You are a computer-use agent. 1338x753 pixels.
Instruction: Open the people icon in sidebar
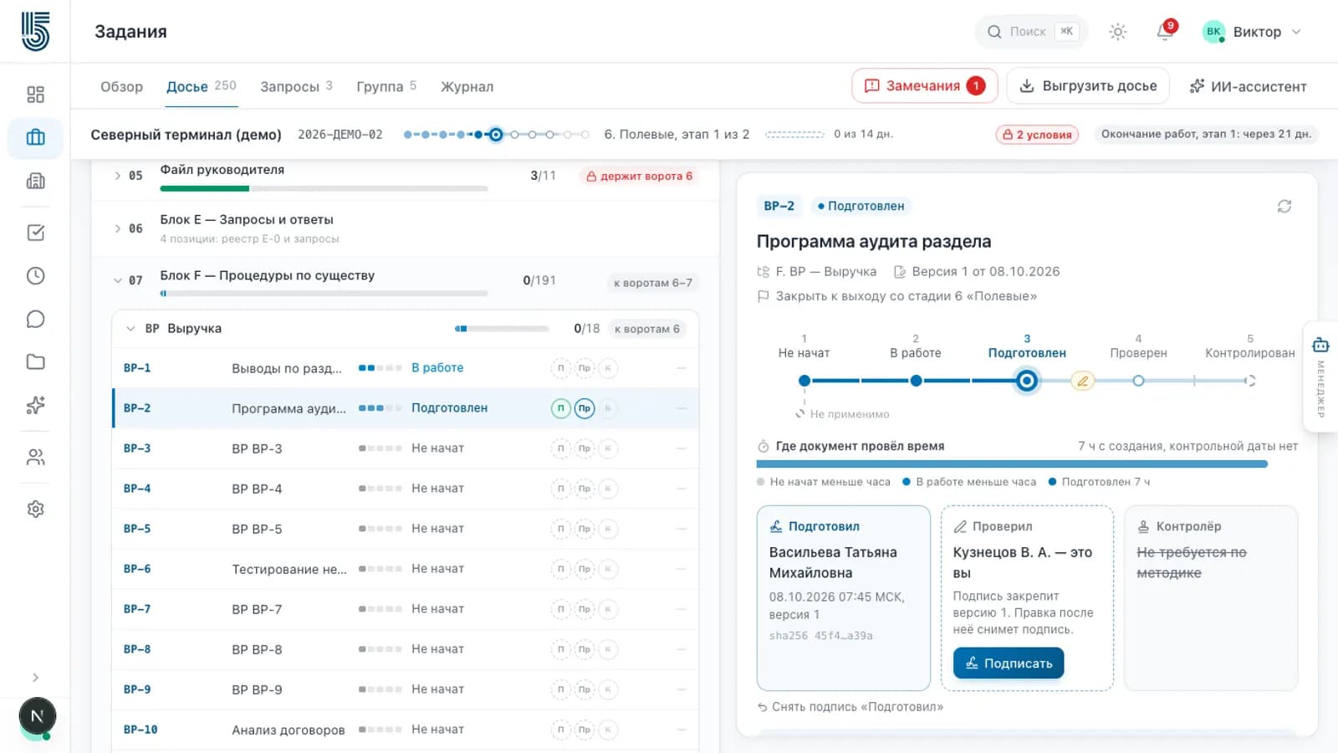coord(35,458)
